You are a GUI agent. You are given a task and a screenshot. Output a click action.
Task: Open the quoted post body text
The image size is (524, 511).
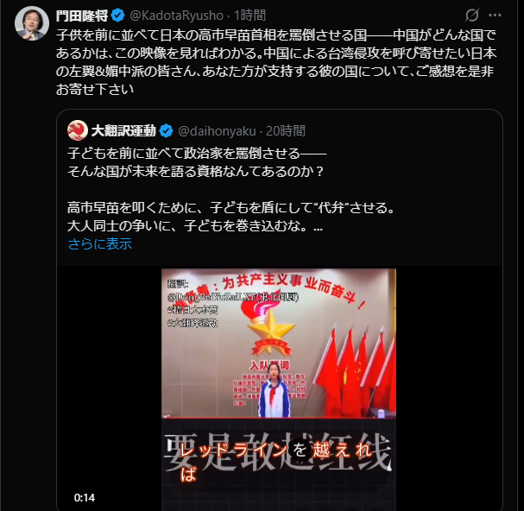point(230,190)
